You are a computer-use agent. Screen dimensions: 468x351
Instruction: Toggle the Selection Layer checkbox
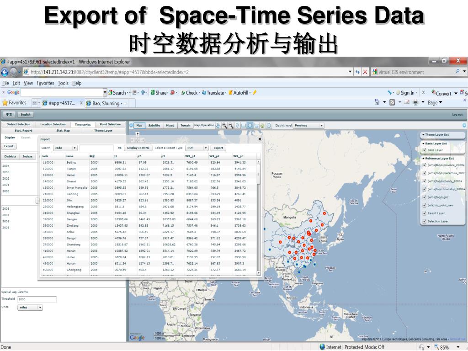pyautogui.click(x=424, y=222)
